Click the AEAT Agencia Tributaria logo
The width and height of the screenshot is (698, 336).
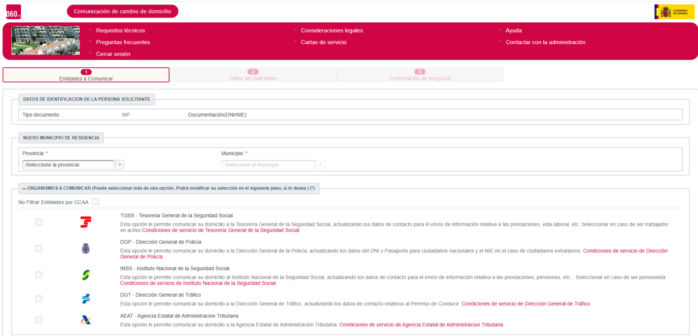point(86,320)
